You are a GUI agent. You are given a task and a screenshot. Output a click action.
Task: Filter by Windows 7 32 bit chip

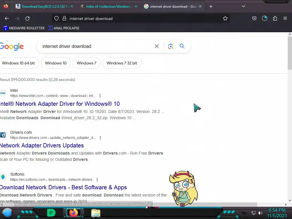click(x=122, y=63)
